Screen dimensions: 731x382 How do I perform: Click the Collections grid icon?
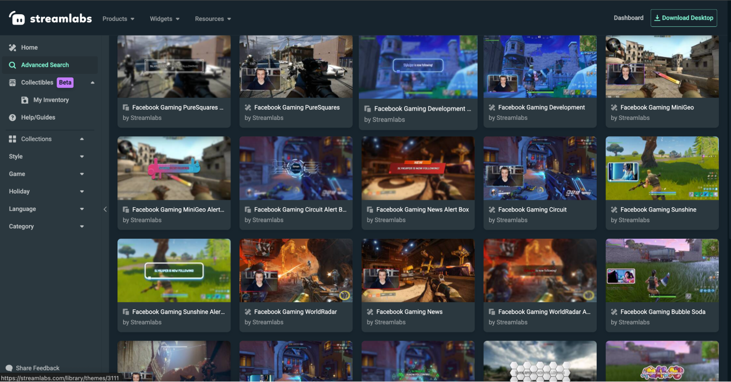[x=12, y=139]
